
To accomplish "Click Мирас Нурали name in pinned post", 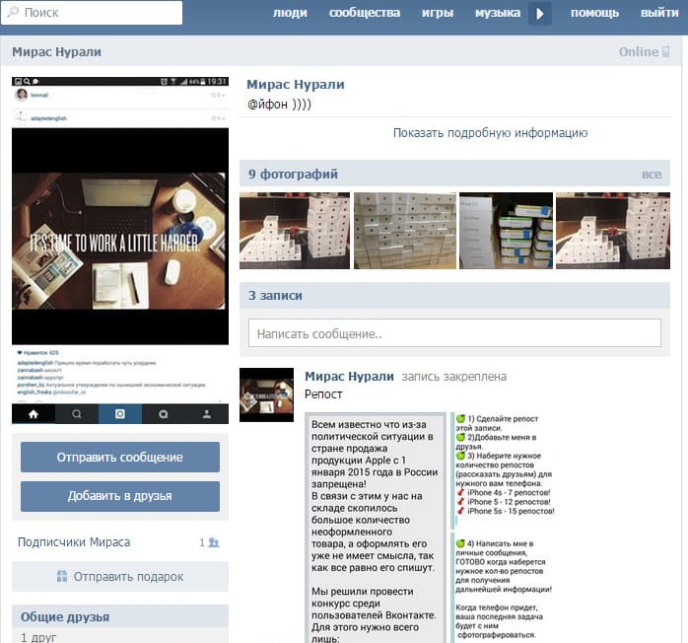I will [x=349, y=377].
